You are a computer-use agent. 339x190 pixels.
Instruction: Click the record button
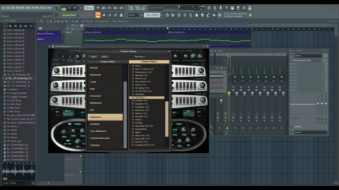[81, 8]
